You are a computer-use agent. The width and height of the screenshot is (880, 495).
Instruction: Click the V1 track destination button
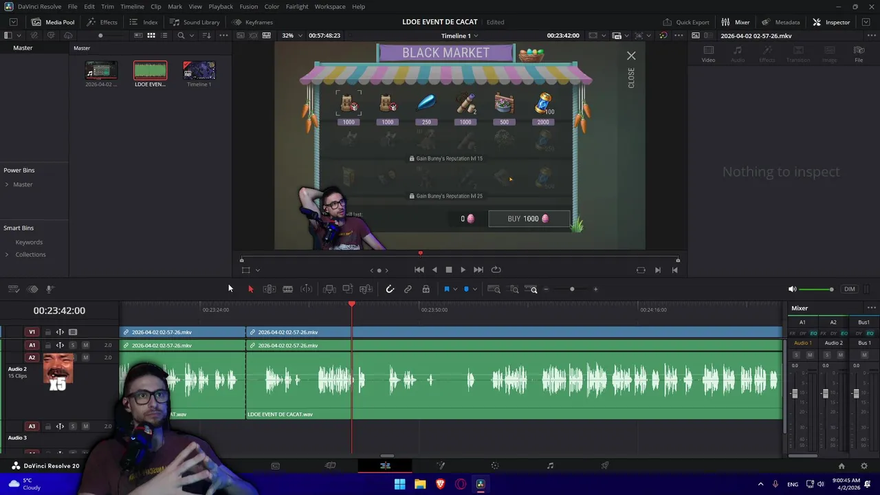(32, 332)
